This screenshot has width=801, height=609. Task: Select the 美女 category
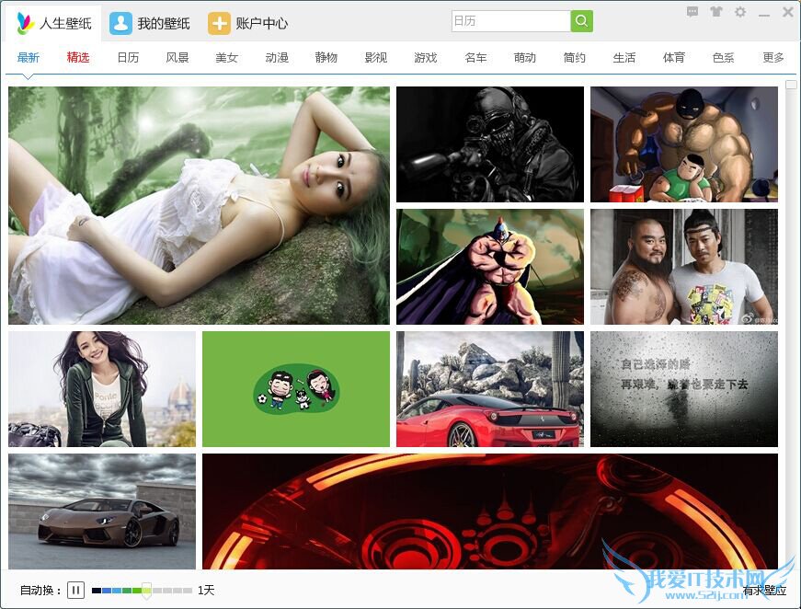[226, 57]
